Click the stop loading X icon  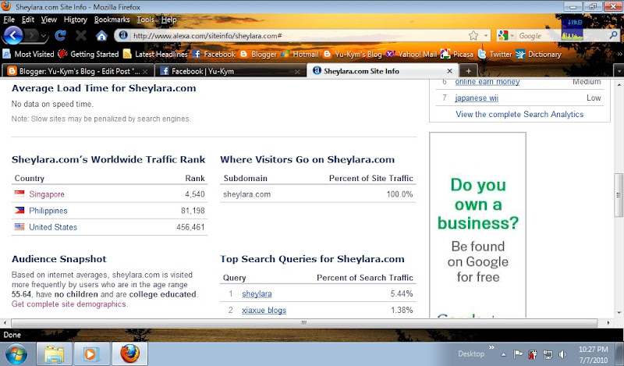point(81,36)
